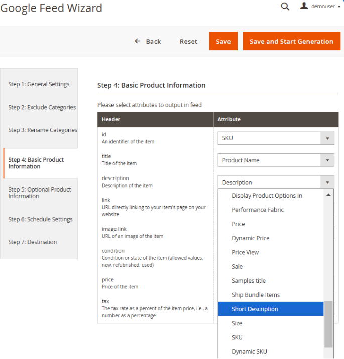This screenshot has height=359, width=344.
Task: Click the 'Description of the item' text
Action: (127, 185)
